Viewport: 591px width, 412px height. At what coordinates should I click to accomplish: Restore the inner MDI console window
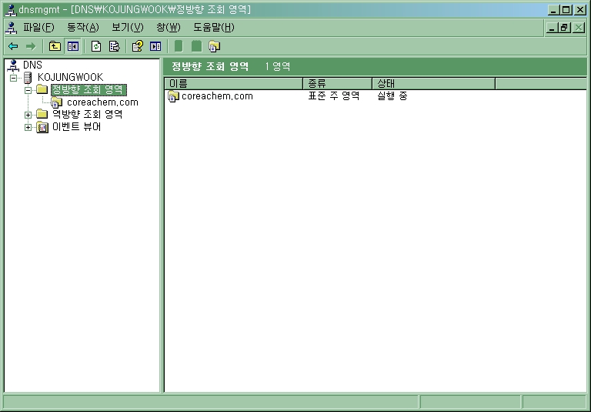coord(564,28)
